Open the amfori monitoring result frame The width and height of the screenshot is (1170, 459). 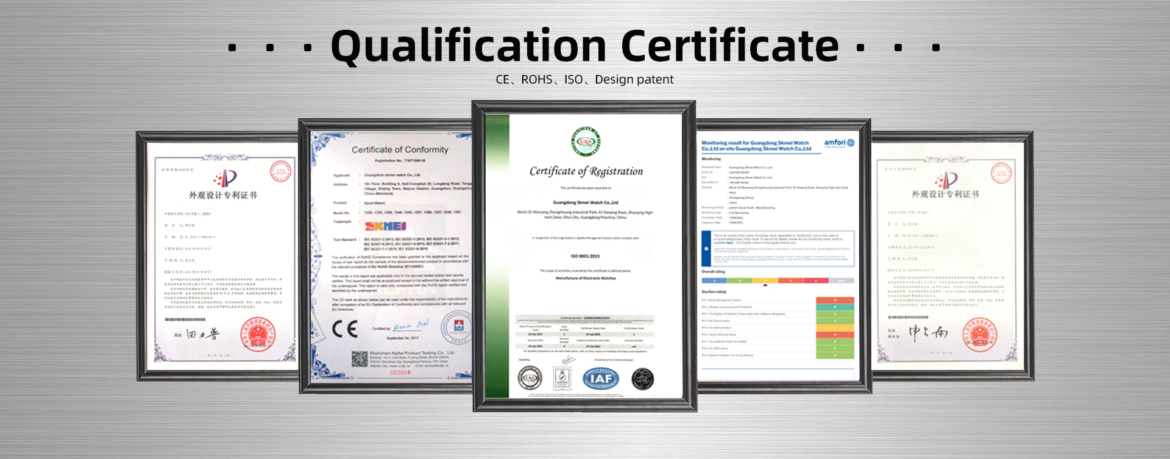(x=782, y=256)
